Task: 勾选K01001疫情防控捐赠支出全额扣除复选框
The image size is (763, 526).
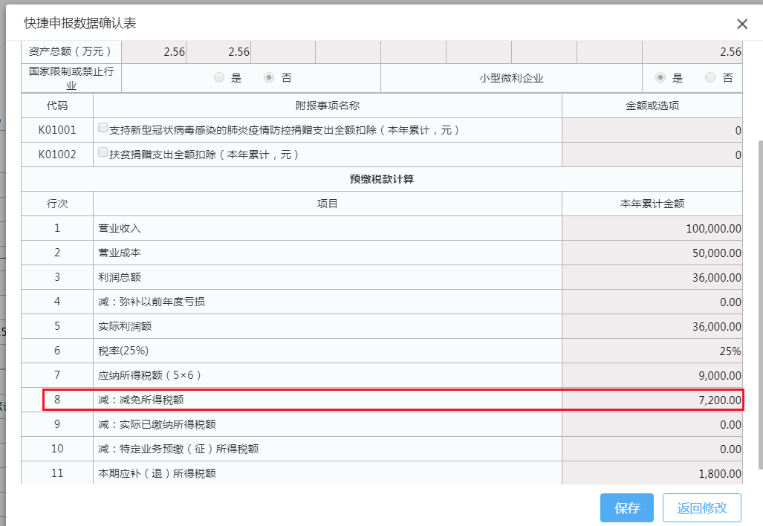Action: click(x=102, y=126)
